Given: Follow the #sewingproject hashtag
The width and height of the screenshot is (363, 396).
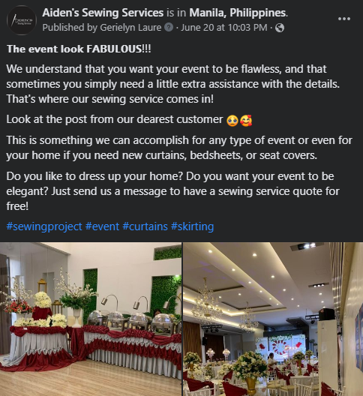Looking at the screenshot, I should pyautogui.click(x=44, y=226).
